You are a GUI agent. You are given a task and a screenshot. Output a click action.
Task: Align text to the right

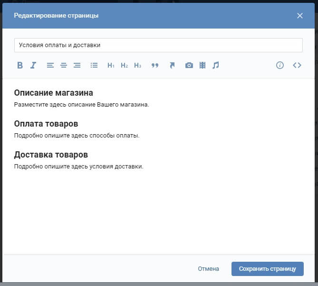pos(77,66)
